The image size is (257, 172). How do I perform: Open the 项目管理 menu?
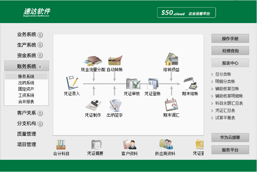(x=27, y=144)
